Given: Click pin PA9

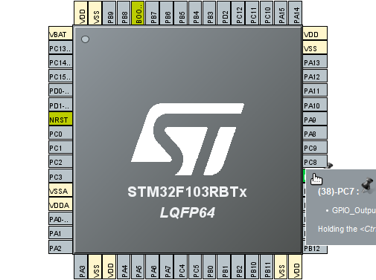Looking at the screenshot, I should pyautogui.click(x=315, y=119).
